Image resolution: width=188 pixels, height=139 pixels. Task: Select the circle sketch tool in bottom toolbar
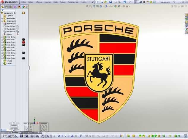click(x=32, y=136)
